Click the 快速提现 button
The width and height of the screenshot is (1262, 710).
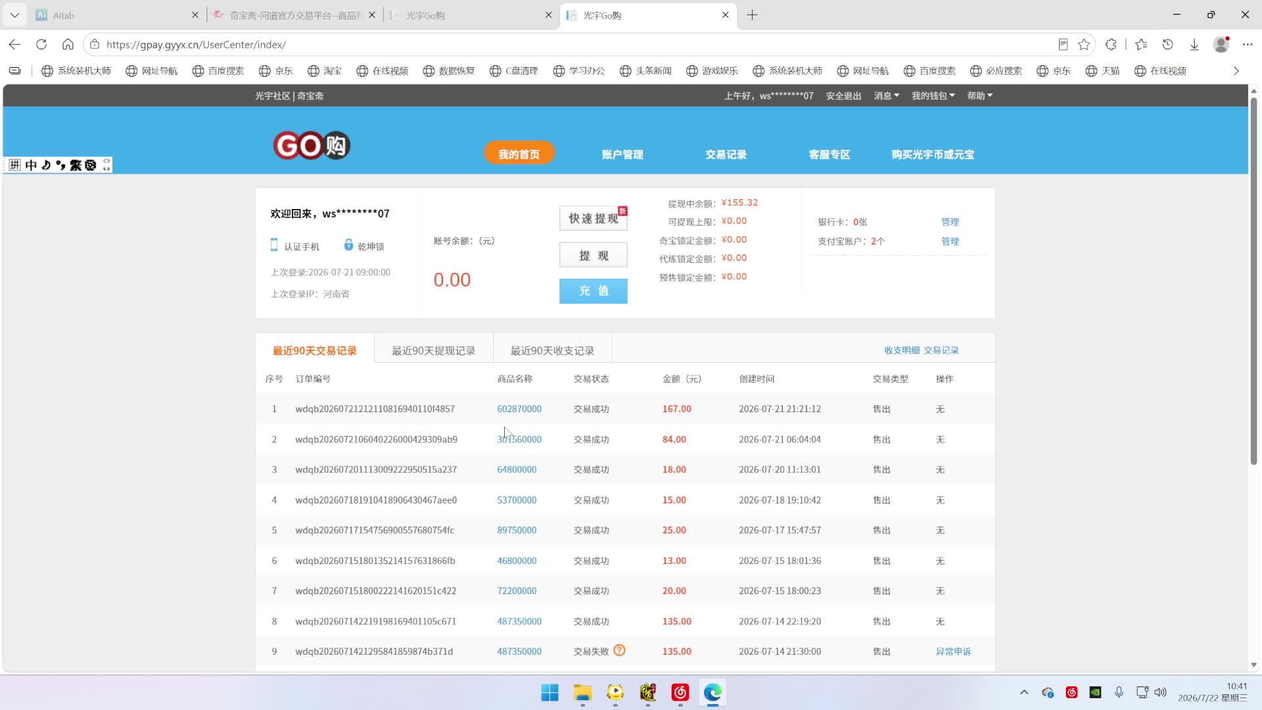click(x=594, y=218)
